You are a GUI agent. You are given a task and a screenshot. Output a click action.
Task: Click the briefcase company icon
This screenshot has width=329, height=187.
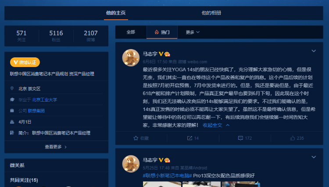tap(12, 110)
